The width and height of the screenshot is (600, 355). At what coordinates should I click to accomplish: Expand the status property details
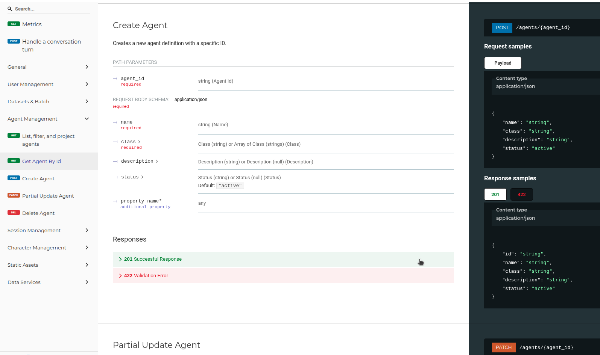pyautogui.click(x=142, y=177)
